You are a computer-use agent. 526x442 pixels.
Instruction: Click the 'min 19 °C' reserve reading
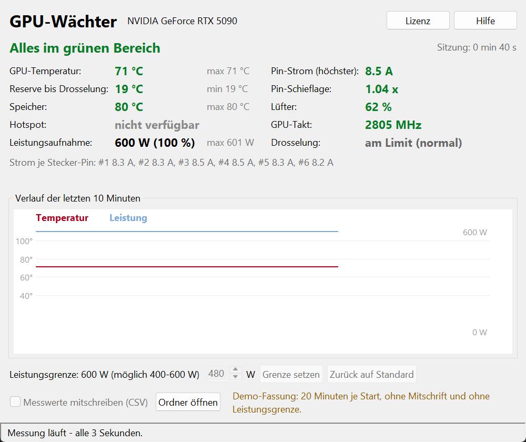[x=227, y=89]
